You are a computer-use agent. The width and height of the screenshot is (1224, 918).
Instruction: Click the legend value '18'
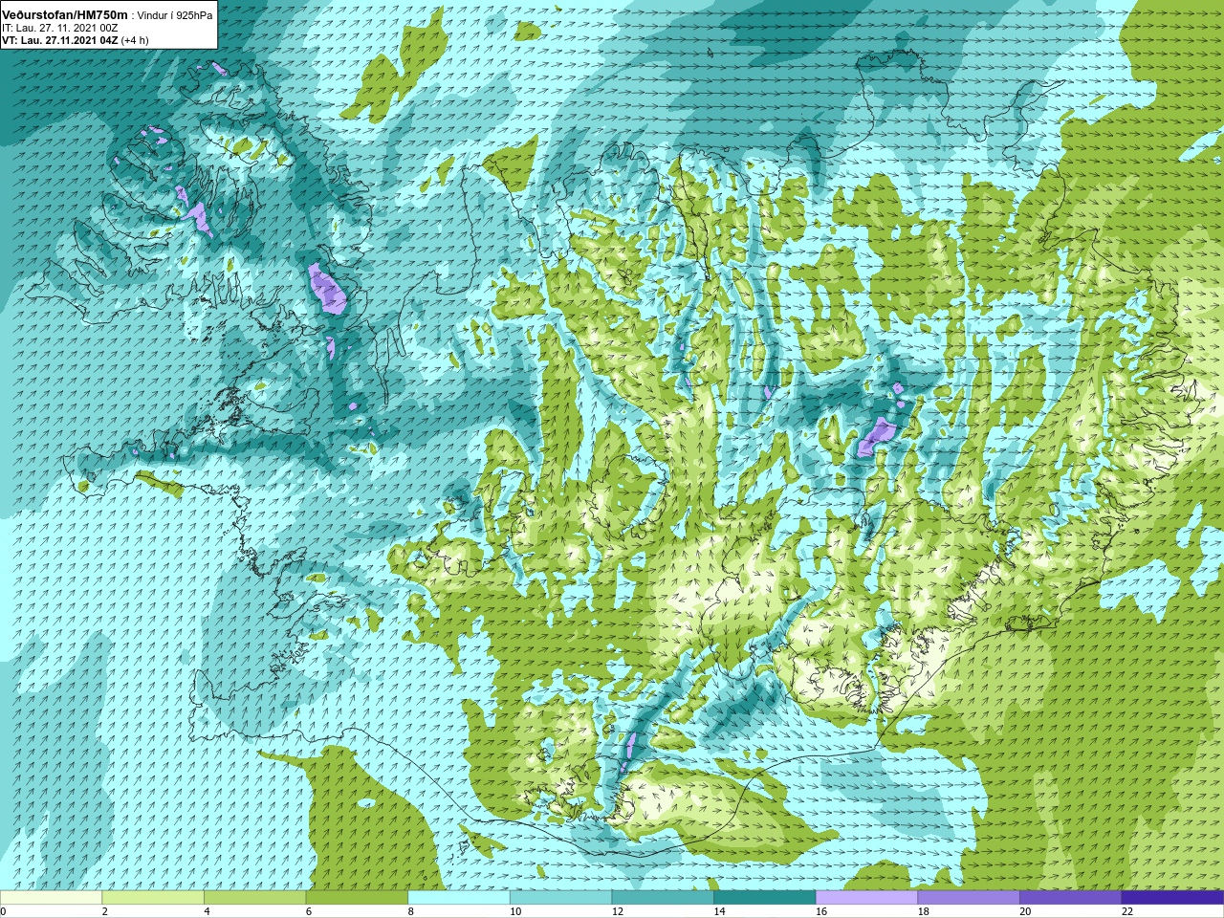click(924, 911)
